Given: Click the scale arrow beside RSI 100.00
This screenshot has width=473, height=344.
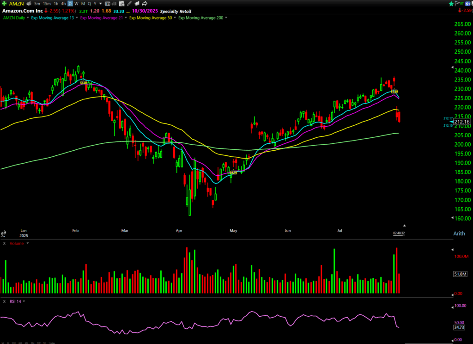Looking at the screenshot, I should 452,307.
